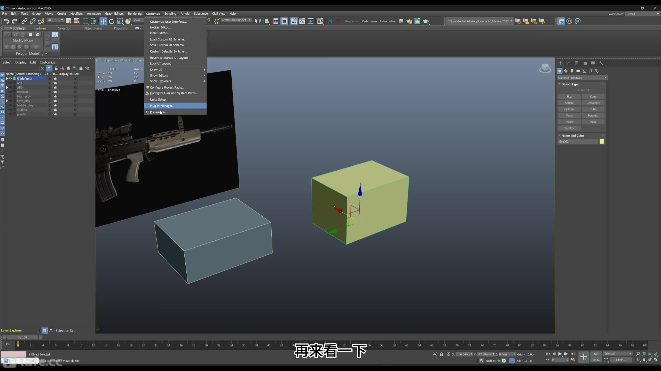
Task: Open the Curve Editor icon
Action: pyautogui.click(x=302, y=21)
